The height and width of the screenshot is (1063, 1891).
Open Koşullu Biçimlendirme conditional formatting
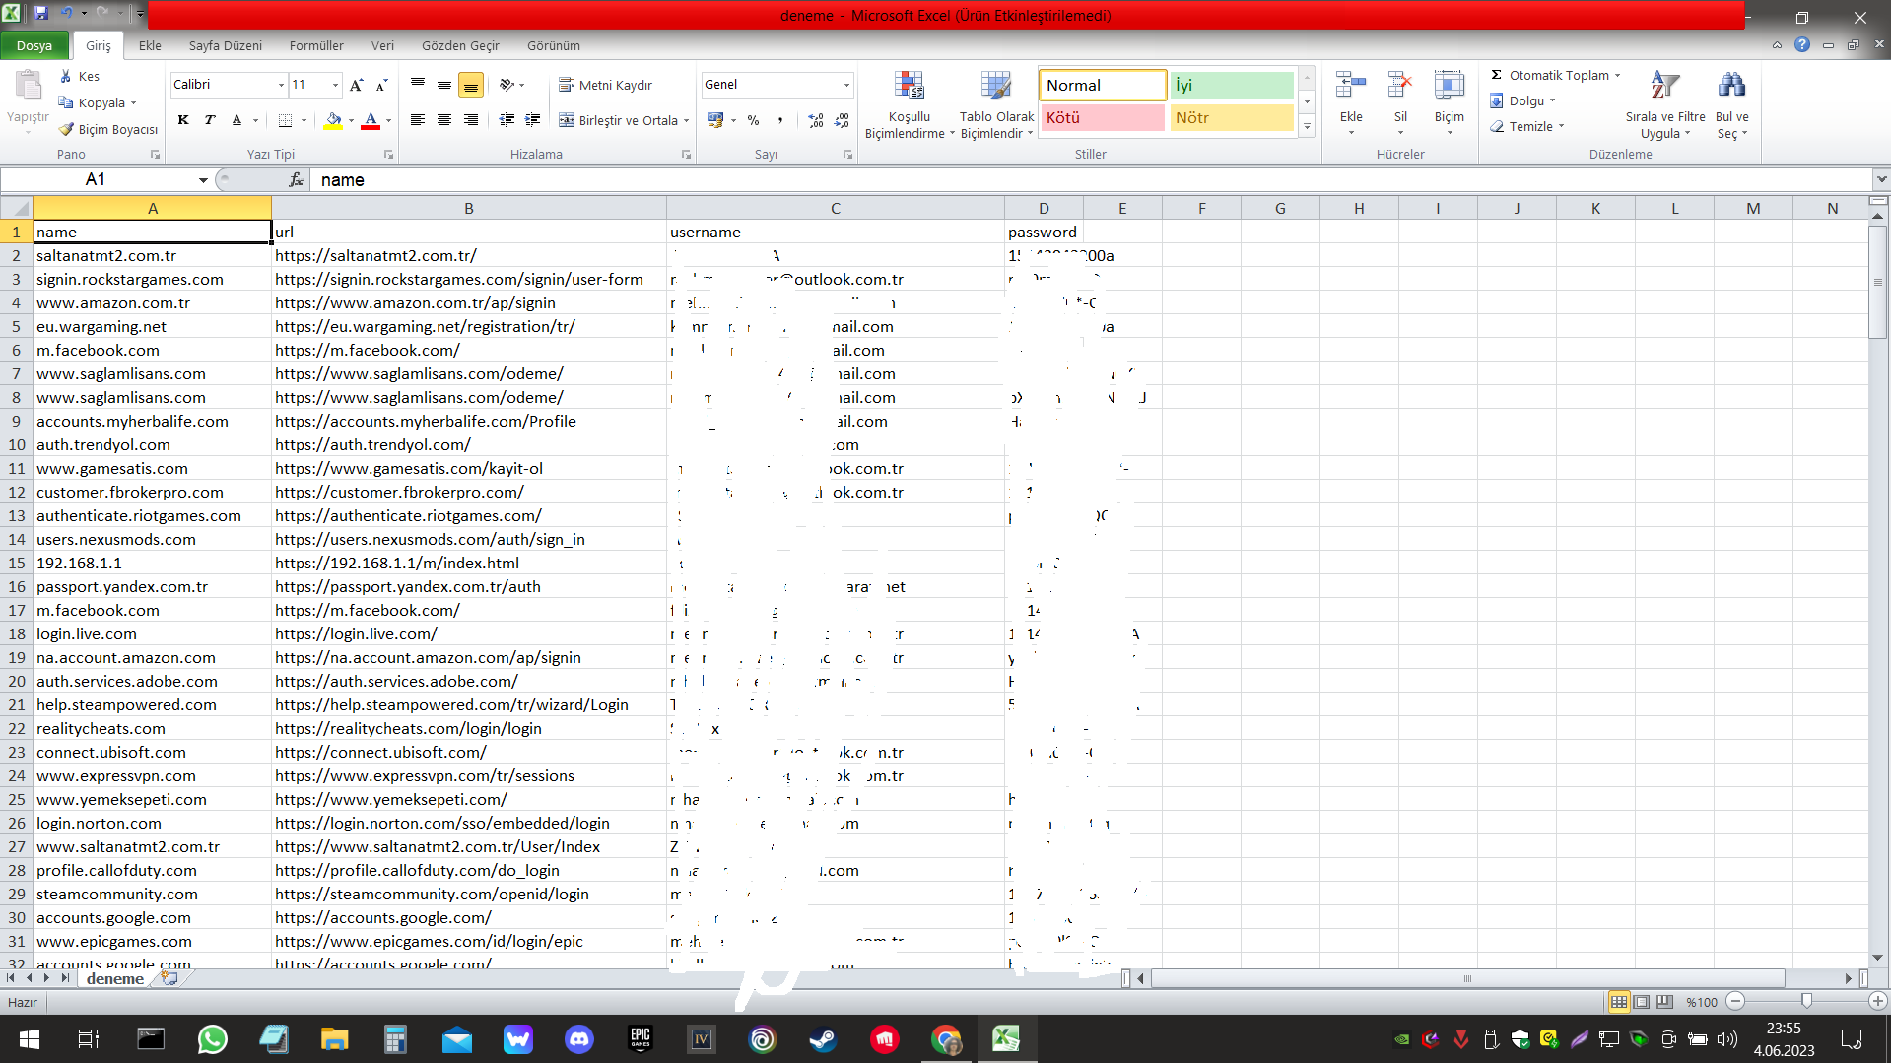[909, 104]
